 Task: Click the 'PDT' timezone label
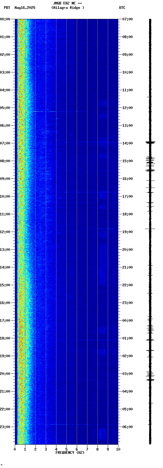click(7, 8)
